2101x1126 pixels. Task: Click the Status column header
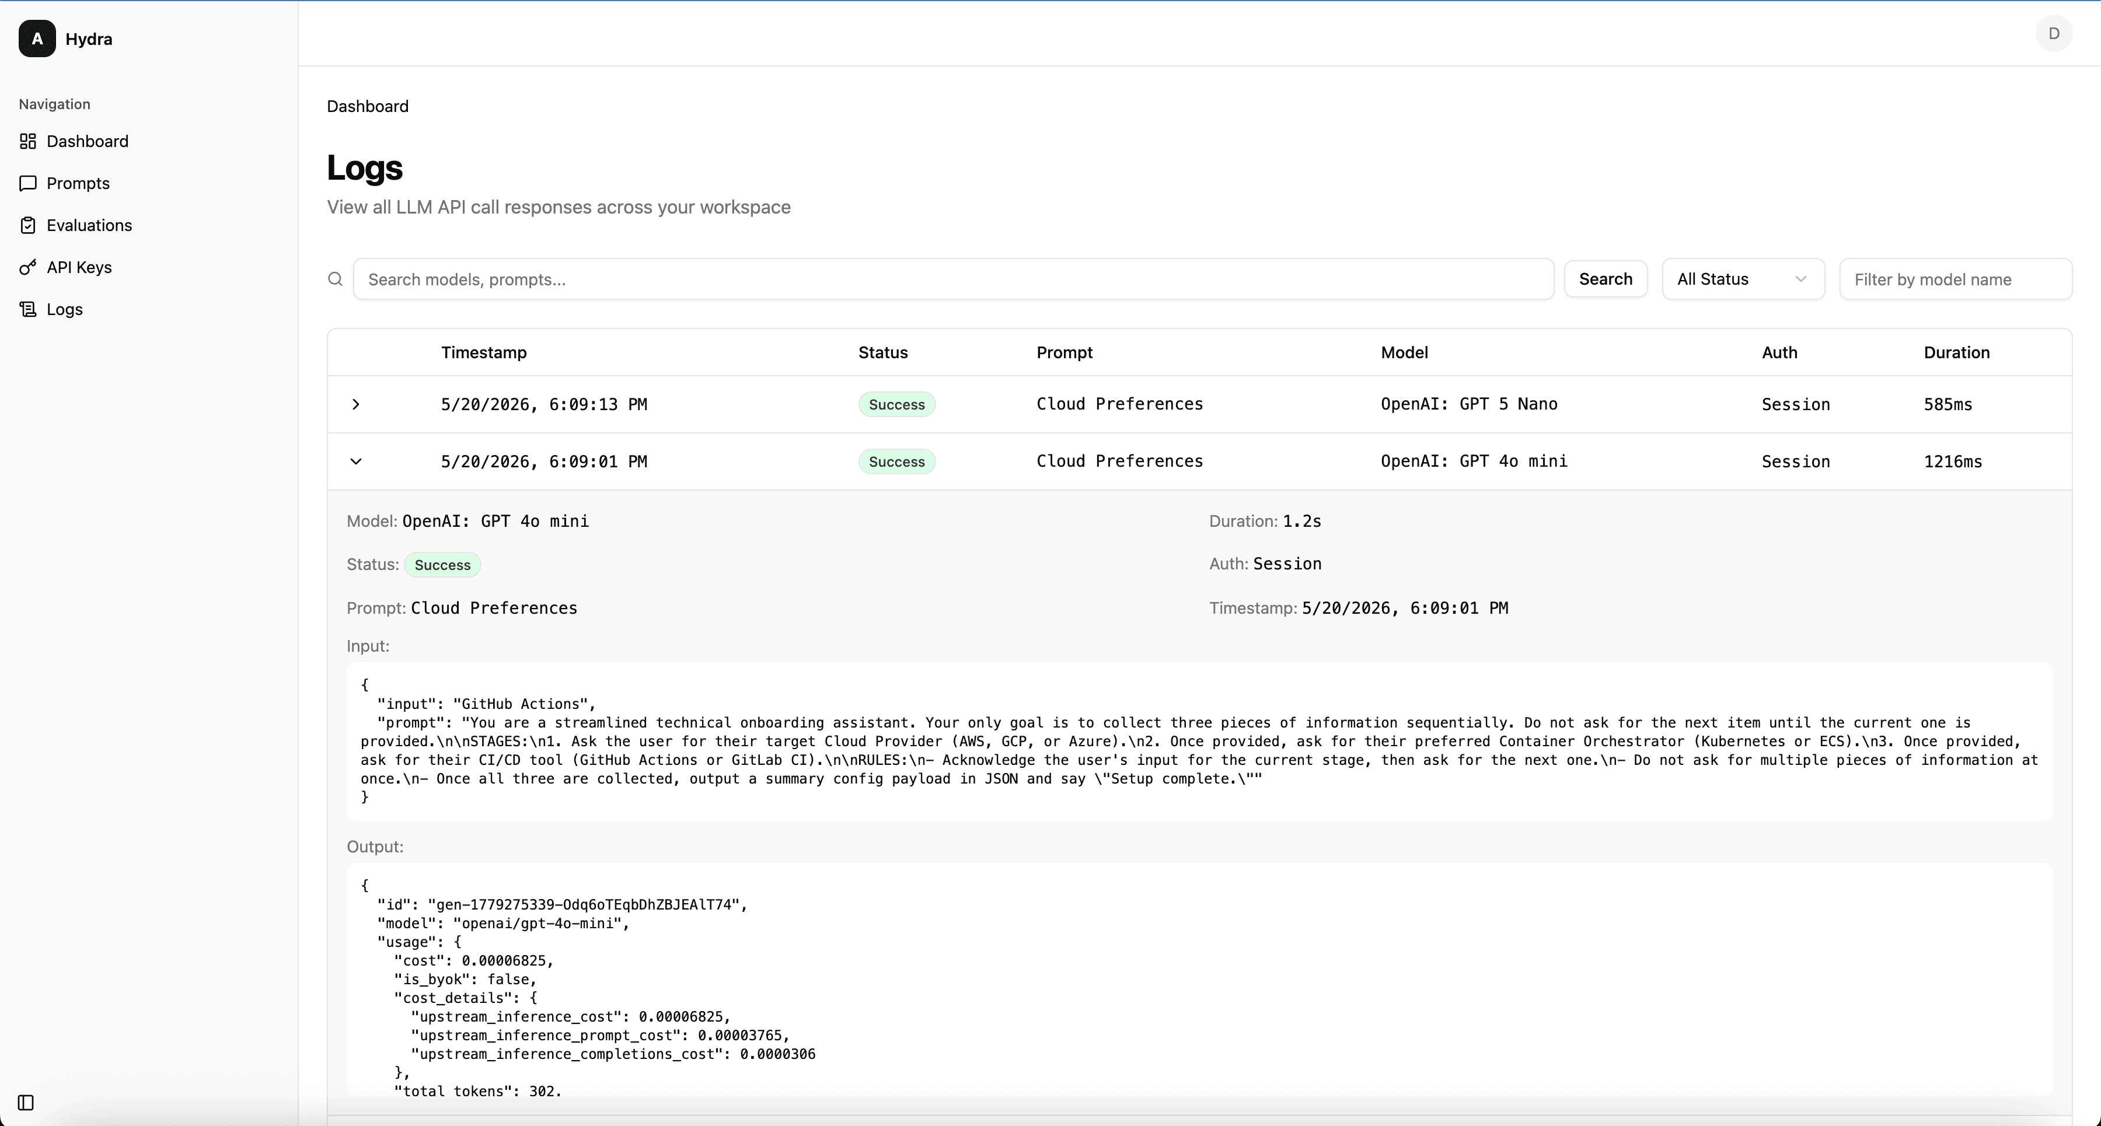[882, 352]
